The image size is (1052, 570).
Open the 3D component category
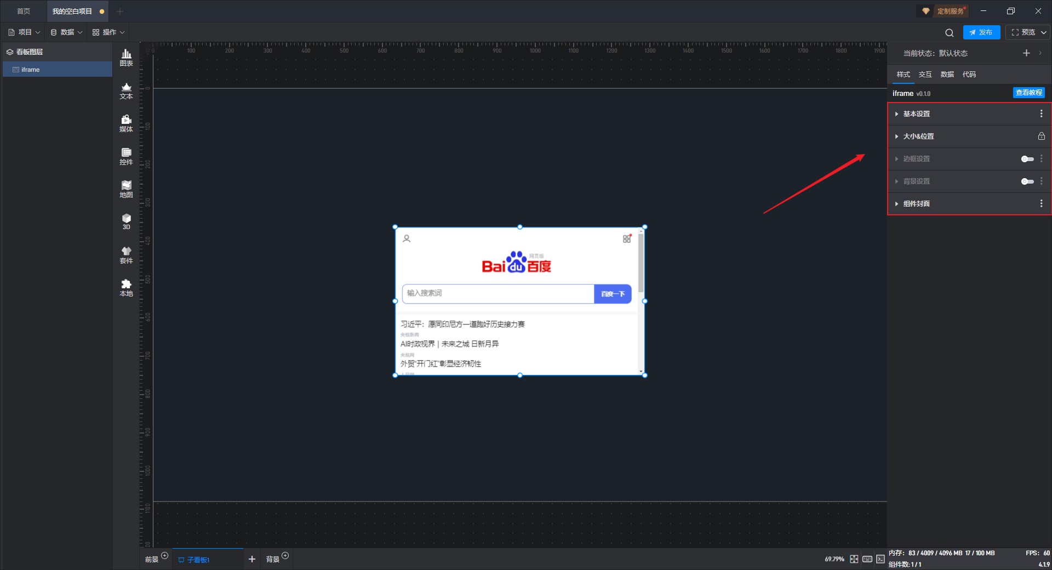126,221
